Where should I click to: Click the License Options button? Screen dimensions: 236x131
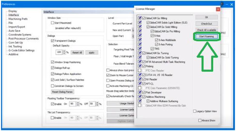tap(120, 115)
